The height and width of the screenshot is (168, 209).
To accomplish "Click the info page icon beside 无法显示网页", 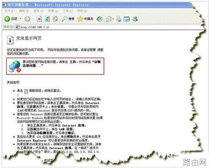I will (x=10, y=40).
